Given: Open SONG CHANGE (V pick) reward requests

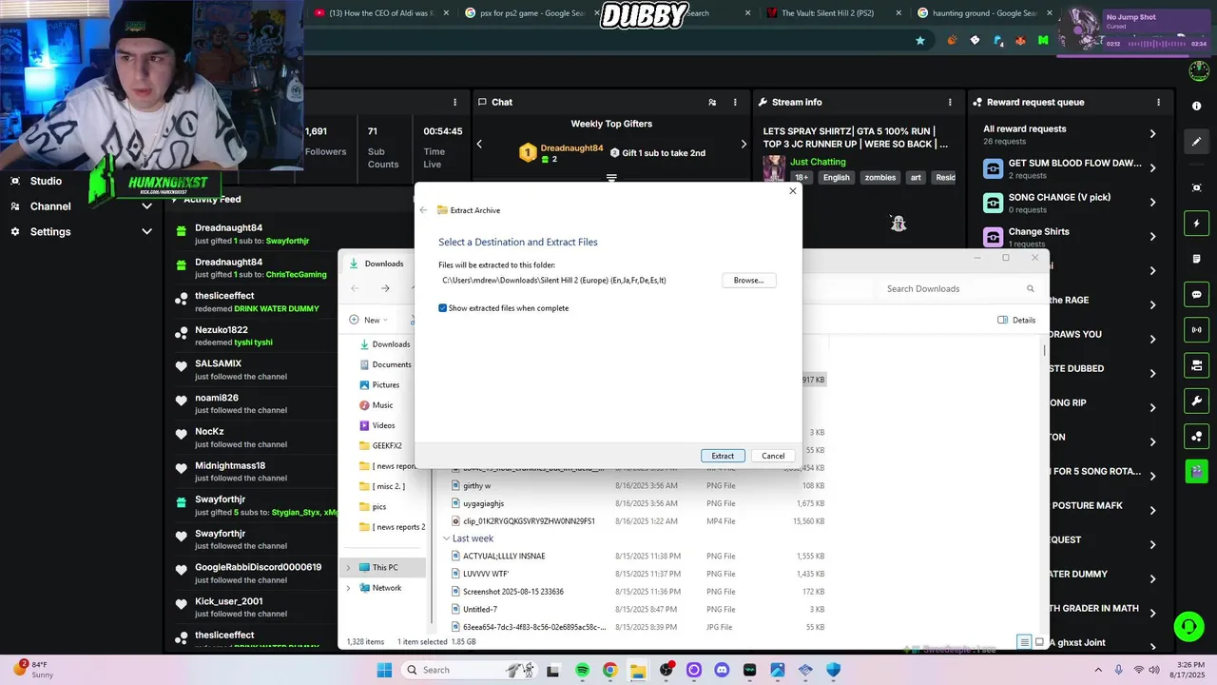Looking at the screenshot, I should [x=1070, y=203].
